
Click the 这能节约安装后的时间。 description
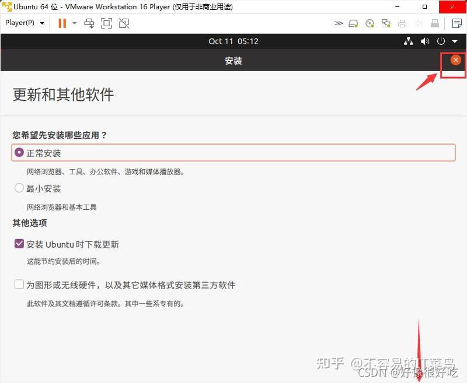tap(64, 261)
